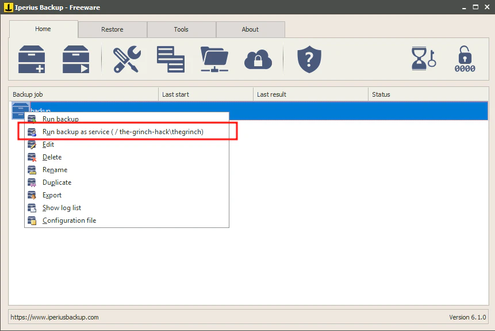Open the https://www.iperiusbackup.com link
The height and width of the screenshot is (331, 495).
55,317
